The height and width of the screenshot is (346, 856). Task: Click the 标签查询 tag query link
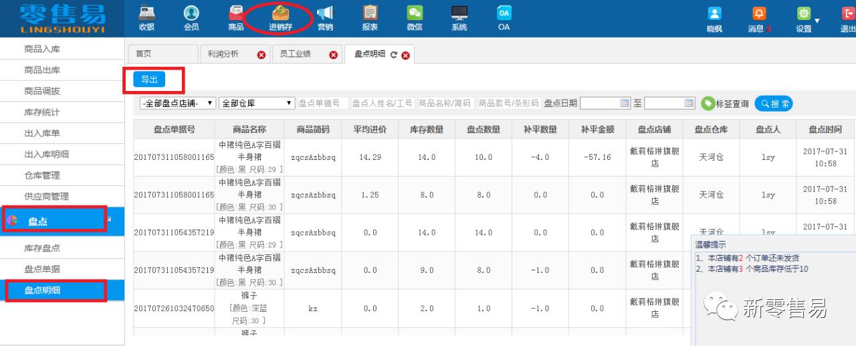[x=732, y=104]
